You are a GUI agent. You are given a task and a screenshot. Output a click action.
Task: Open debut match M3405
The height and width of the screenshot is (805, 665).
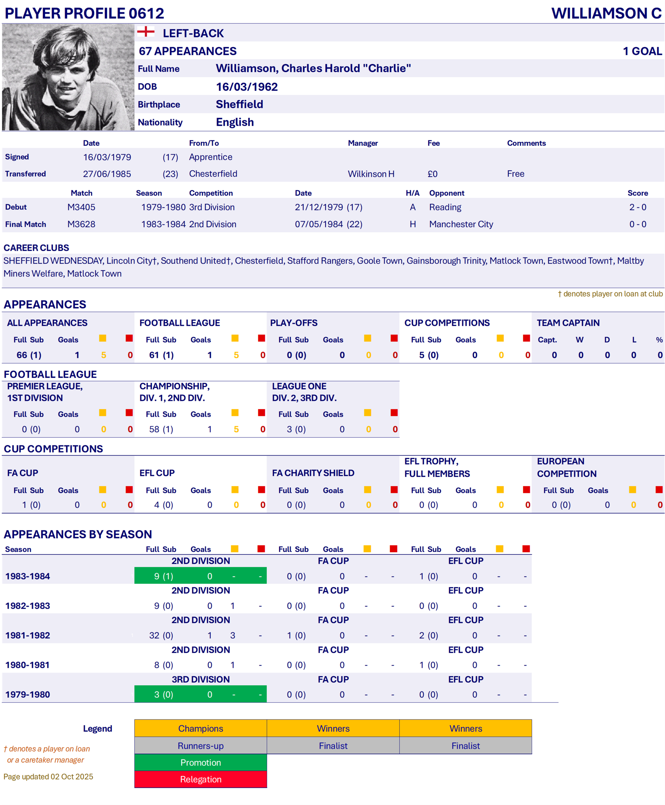pos(81,207)
